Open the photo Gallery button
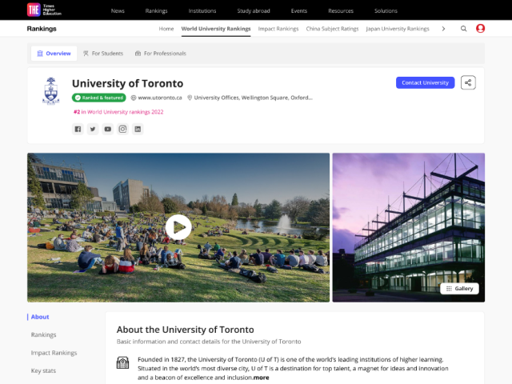The height and width of the screenshot is (384, 512). tap(460, 288)
